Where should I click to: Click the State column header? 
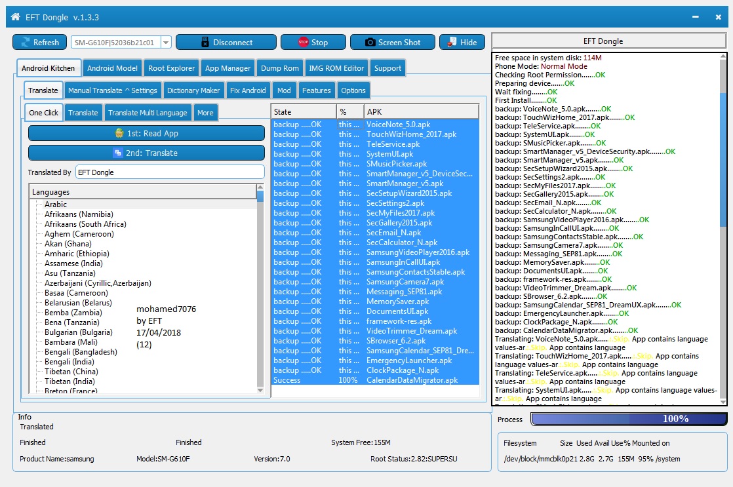[304, 111]
